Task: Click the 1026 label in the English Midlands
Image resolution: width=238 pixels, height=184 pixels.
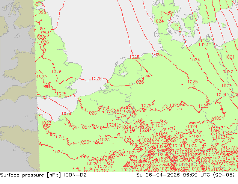Action: pos(56,71)
